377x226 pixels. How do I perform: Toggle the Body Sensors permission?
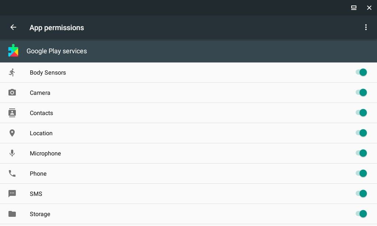(362, 72)
